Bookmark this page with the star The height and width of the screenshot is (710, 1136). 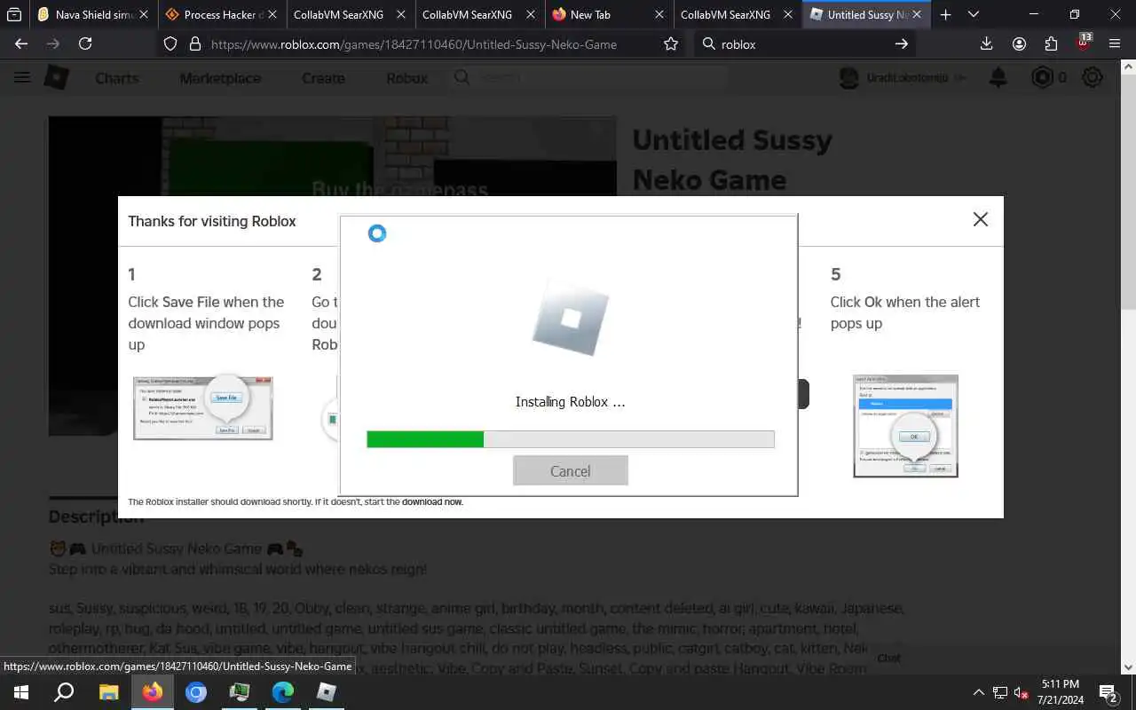tap(671, 43)
